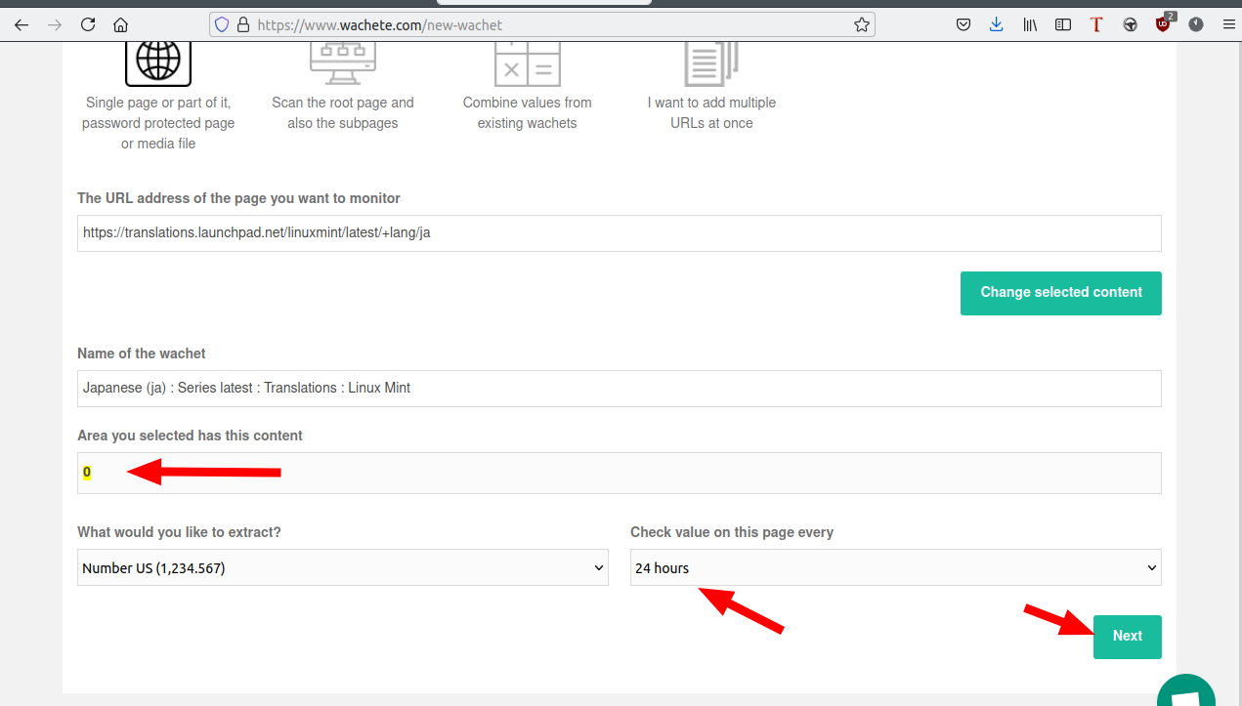Select the scan subpages monitor icon
This screenshot has height=706, width=1242.
343,62
